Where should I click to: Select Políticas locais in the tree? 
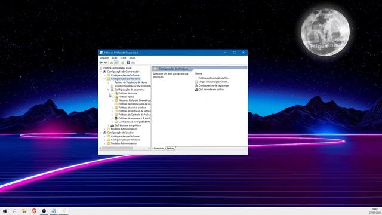point(126,97)
